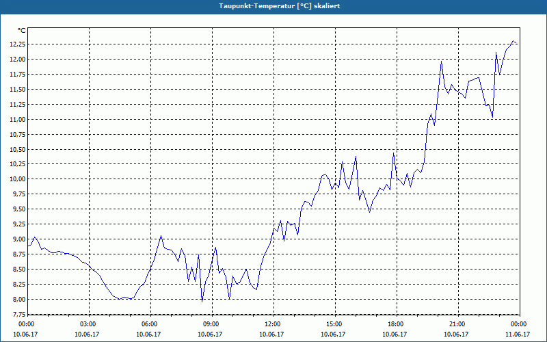Click the '10.06.17' date under 06:00
The height and width of the screenshot is (342, 547).
pyautogui.click(x=148, y=334)
